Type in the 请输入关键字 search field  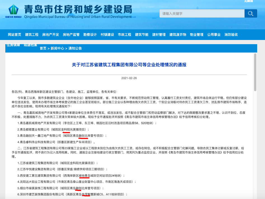point(201,13)
